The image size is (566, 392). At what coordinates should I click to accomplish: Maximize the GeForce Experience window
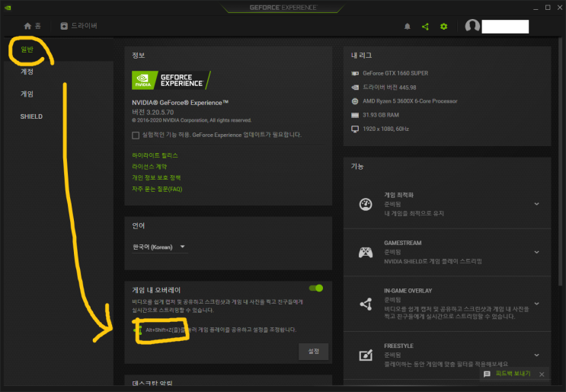(548, 8)
